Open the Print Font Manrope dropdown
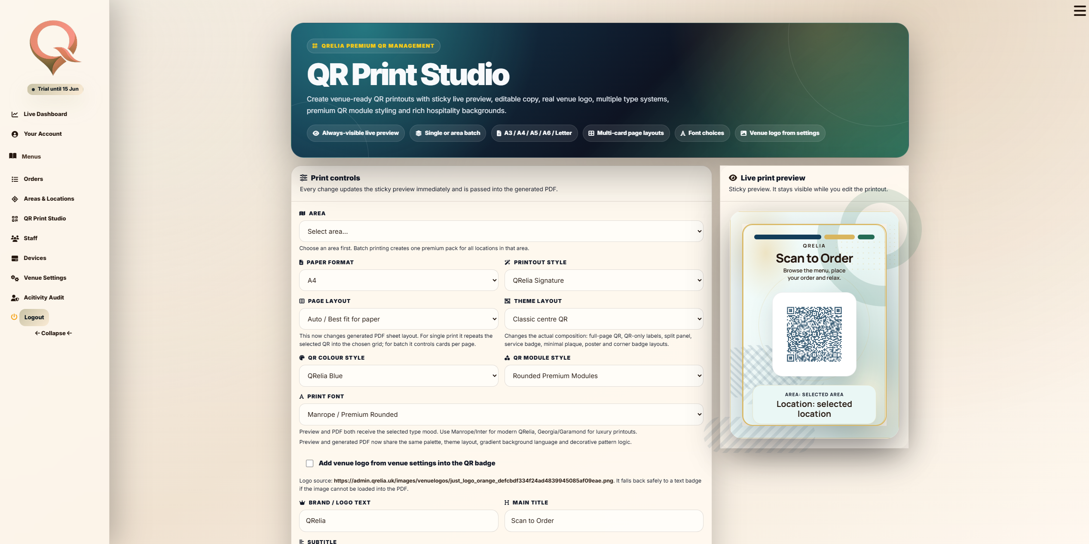This screenshot has height=544, width=1089. (501, 414)
